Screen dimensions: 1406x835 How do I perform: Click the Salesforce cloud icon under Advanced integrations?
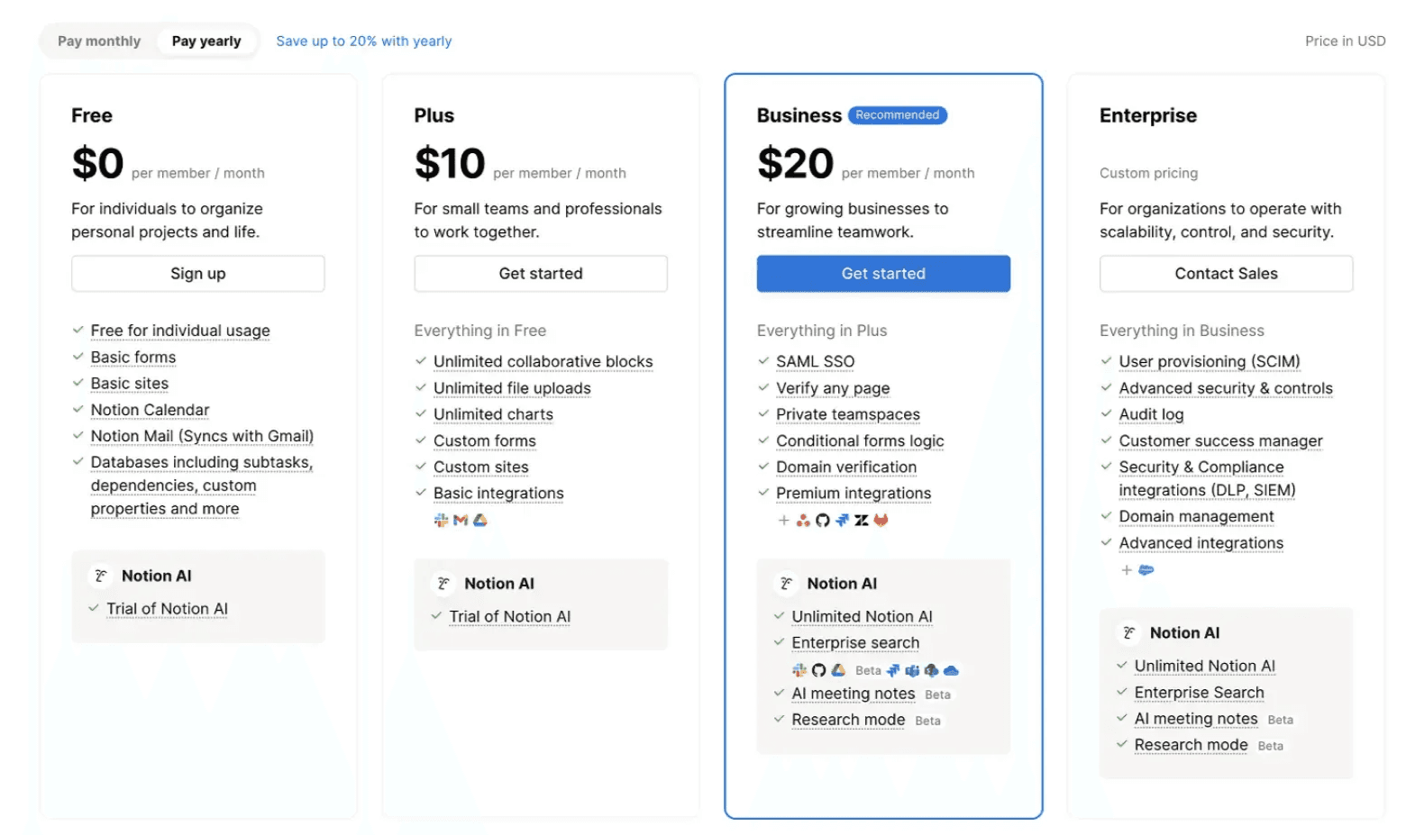[x=1146, y=570]
